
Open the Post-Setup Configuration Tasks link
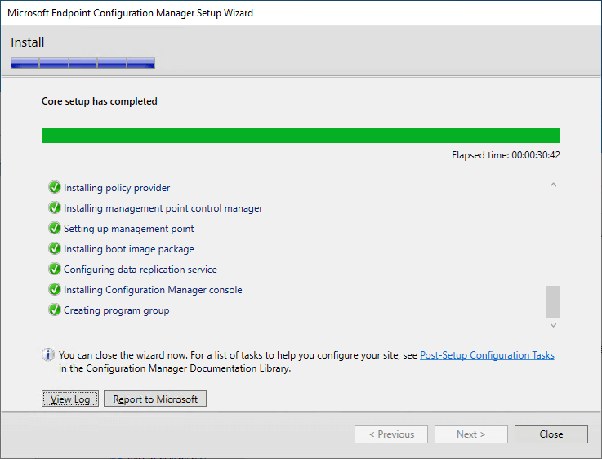click(x=487, y=355)
